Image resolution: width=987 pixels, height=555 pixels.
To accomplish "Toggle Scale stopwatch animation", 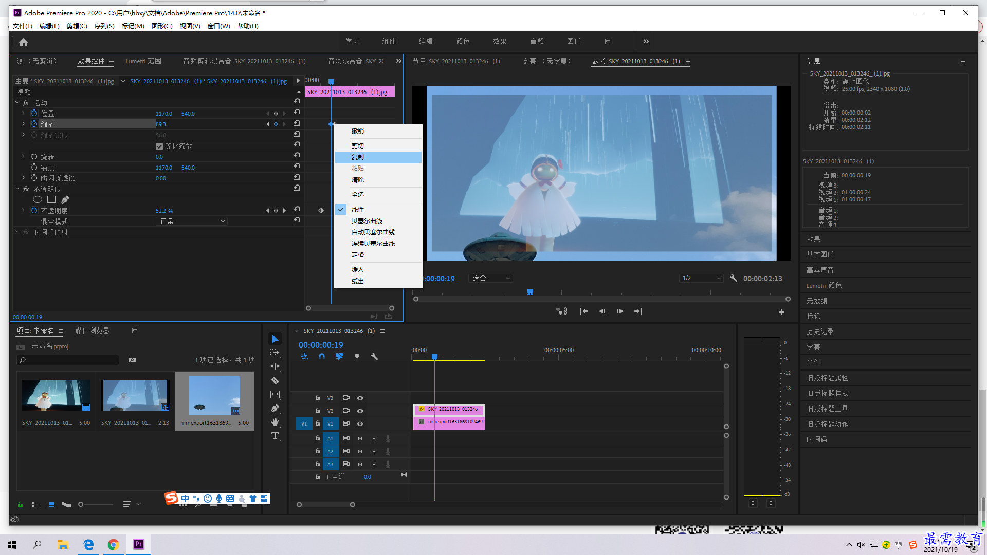I will pos(34,124).
